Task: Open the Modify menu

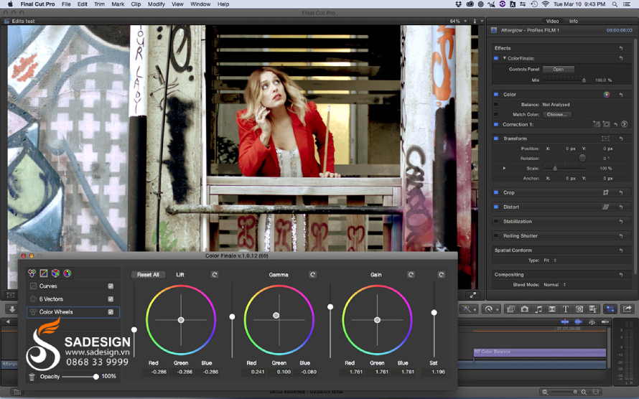Action: click(x=156, y=4)
